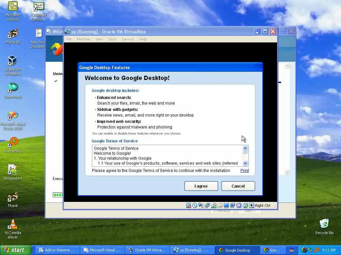Click lower scrollbar arrow in background installer window
Image resolution: width=341 pixels, height=255 pixels.
(287, 172)
